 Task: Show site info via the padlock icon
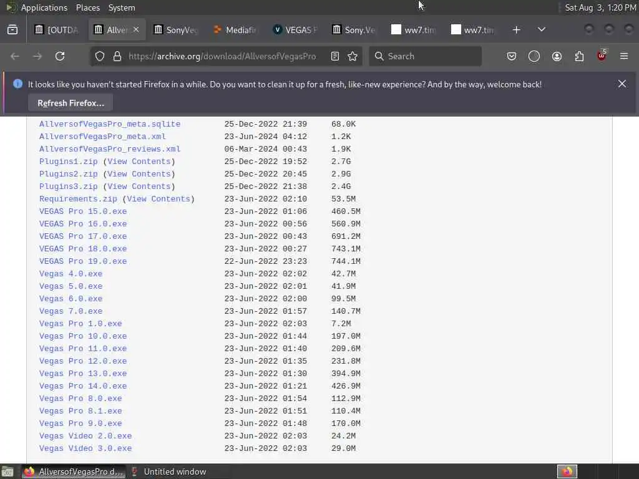(x=117, y=56)
